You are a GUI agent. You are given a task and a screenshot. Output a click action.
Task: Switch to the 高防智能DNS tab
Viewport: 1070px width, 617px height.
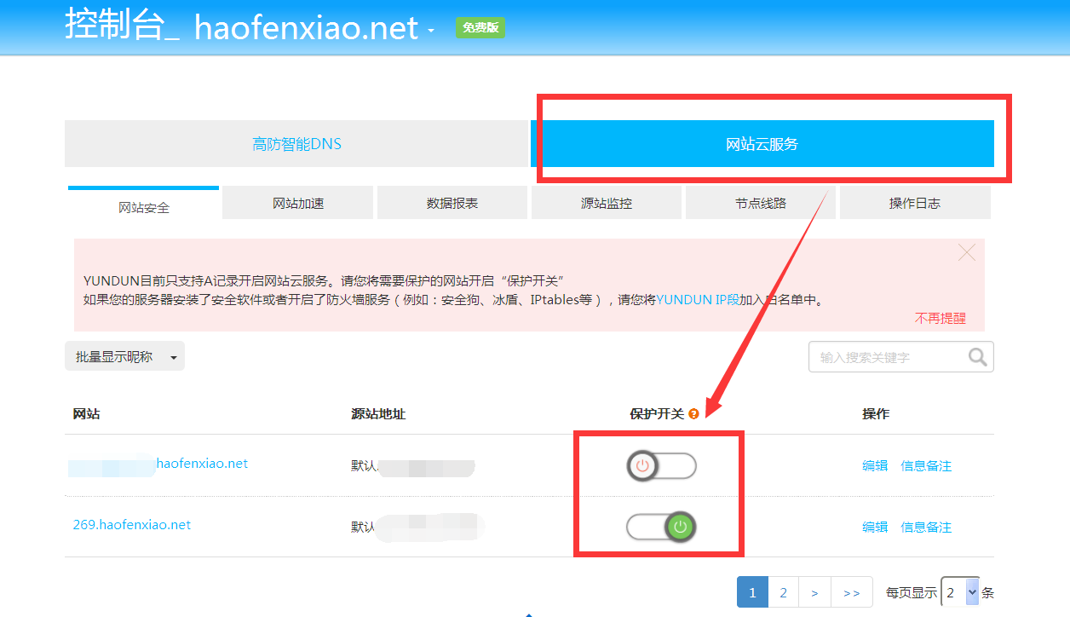[296, 144]
